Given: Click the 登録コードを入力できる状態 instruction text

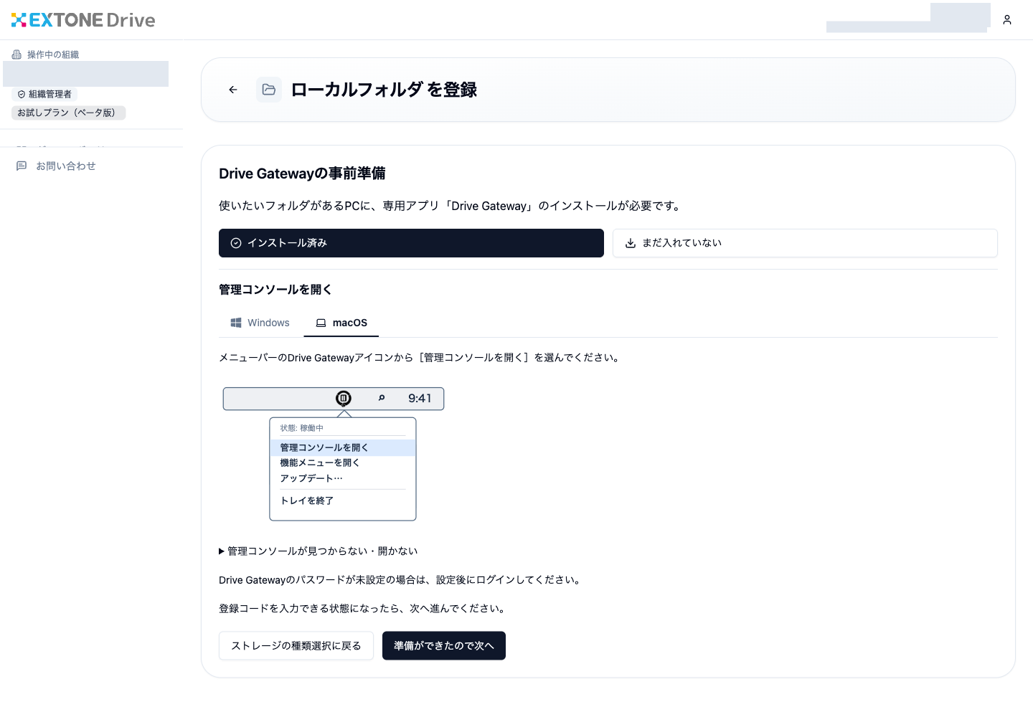Looking at the screenshot, I should [364, 609].
